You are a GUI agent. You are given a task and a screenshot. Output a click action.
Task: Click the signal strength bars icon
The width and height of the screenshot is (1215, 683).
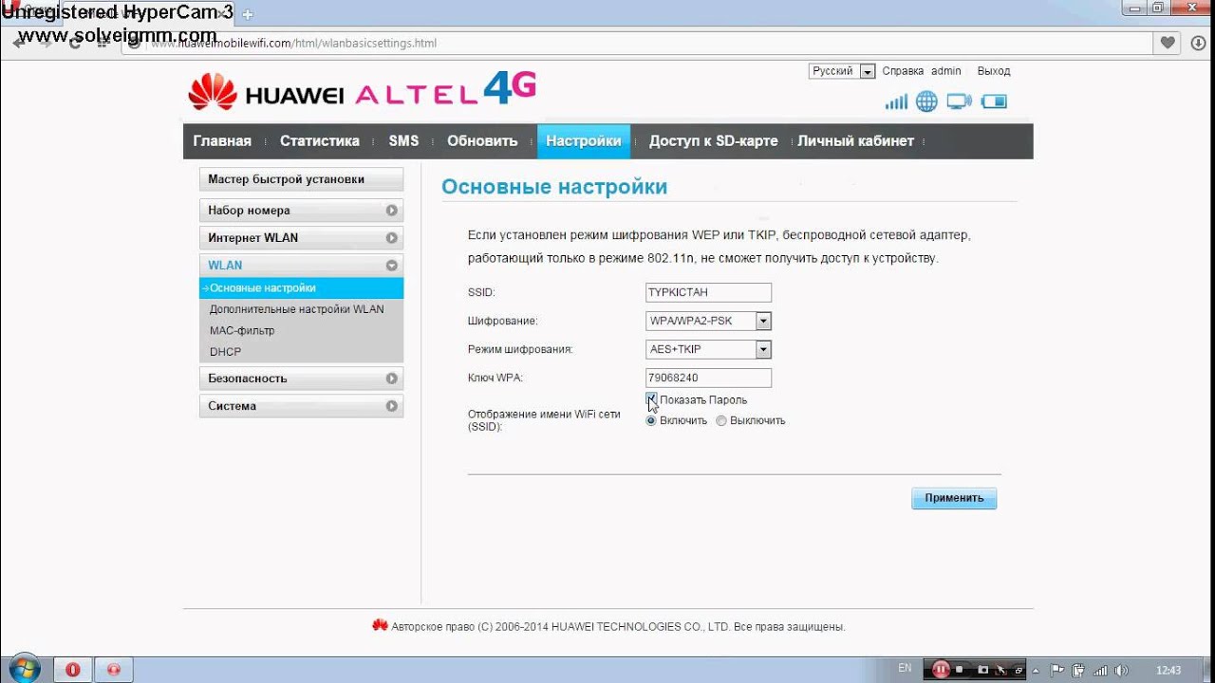(x=896, y=102)
